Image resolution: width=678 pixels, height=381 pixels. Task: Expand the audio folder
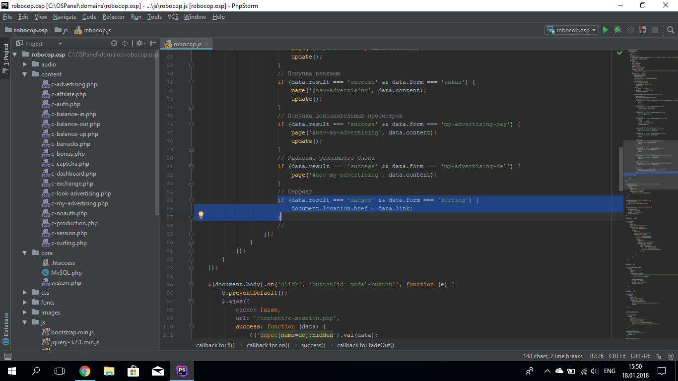tap(25, 64)
